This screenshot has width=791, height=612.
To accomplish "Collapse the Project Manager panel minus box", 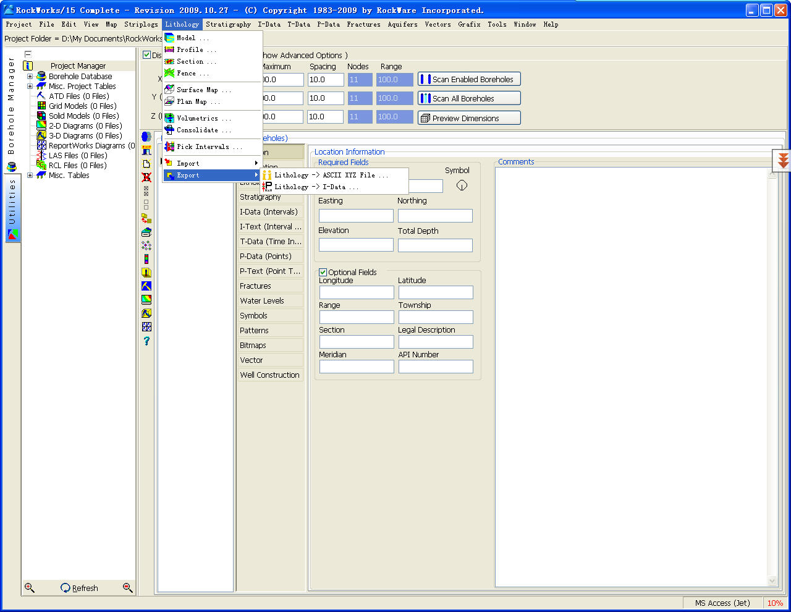I will [28, 54].
